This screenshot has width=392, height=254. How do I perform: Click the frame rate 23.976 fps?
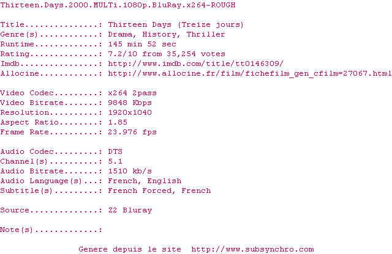coord(132,132)
